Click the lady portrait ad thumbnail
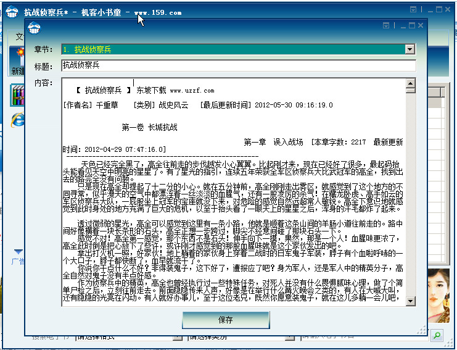The height and width of the screenshot is (350, 457). (x=438, y=296)
